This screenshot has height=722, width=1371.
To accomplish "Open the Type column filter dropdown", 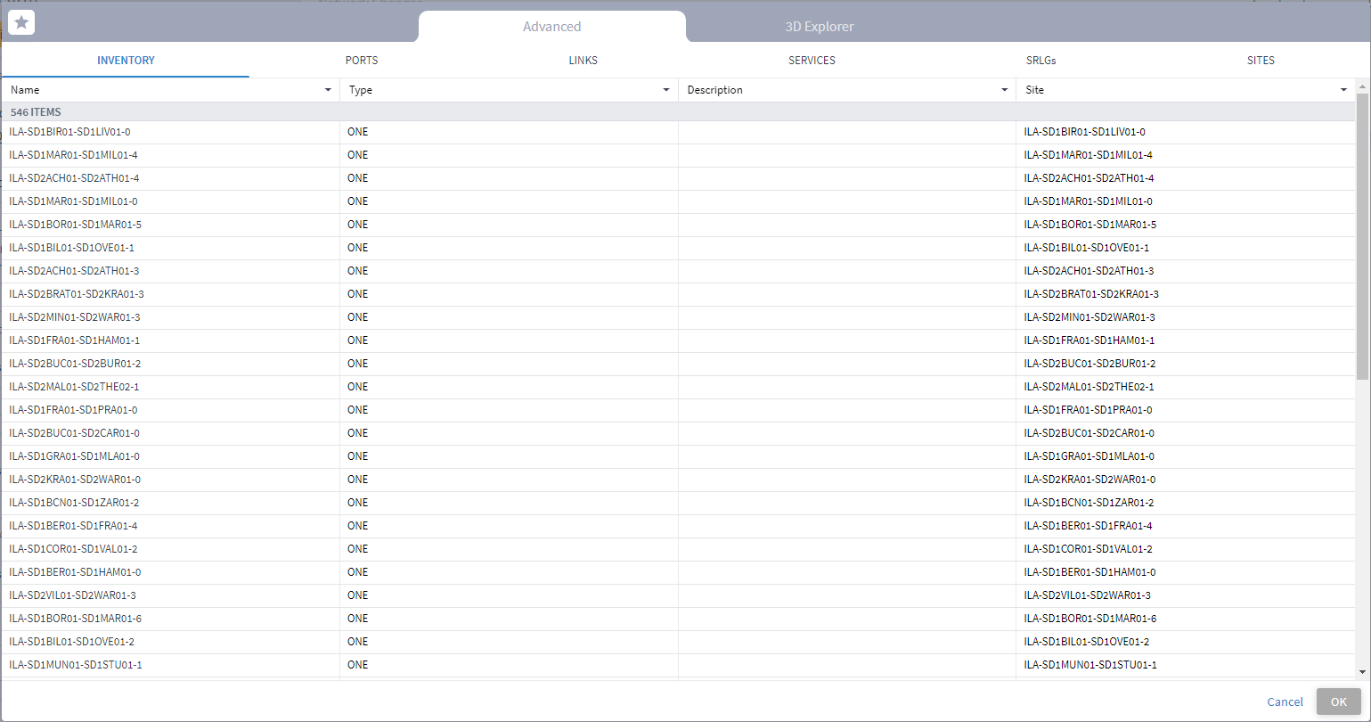I will pyautogui.click(x=666, y=90).
